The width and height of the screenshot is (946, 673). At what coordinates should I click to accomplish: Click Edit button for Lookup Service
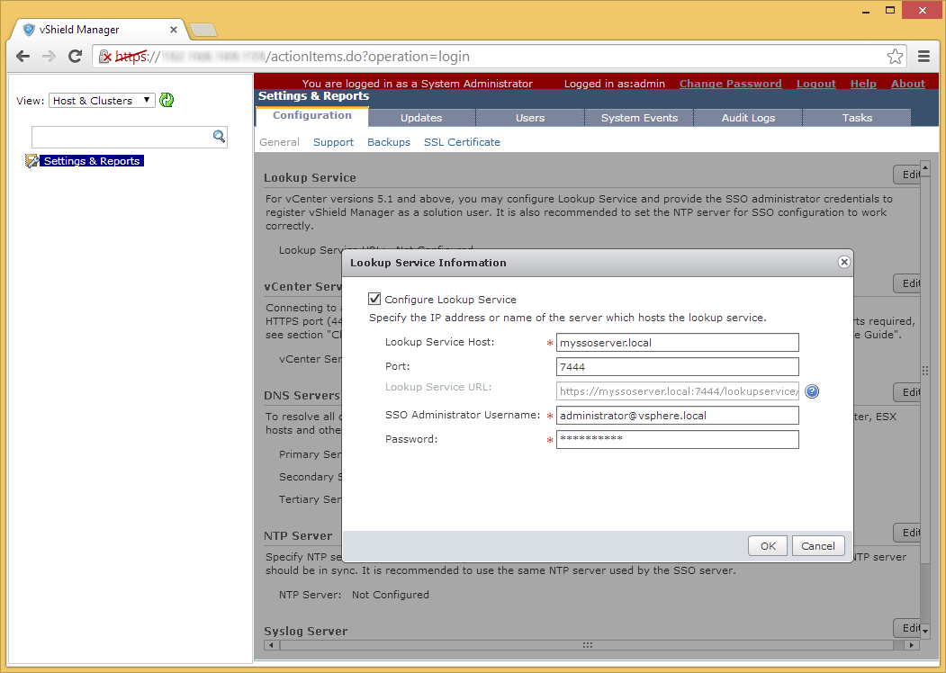(x=906, y=175)
